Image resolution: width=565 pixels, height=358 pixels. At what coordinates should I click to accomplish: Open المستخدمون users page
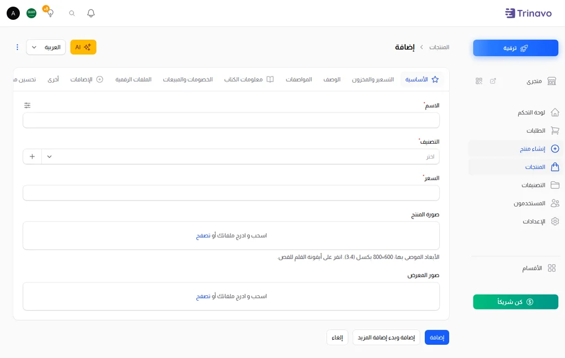(529, 203)
